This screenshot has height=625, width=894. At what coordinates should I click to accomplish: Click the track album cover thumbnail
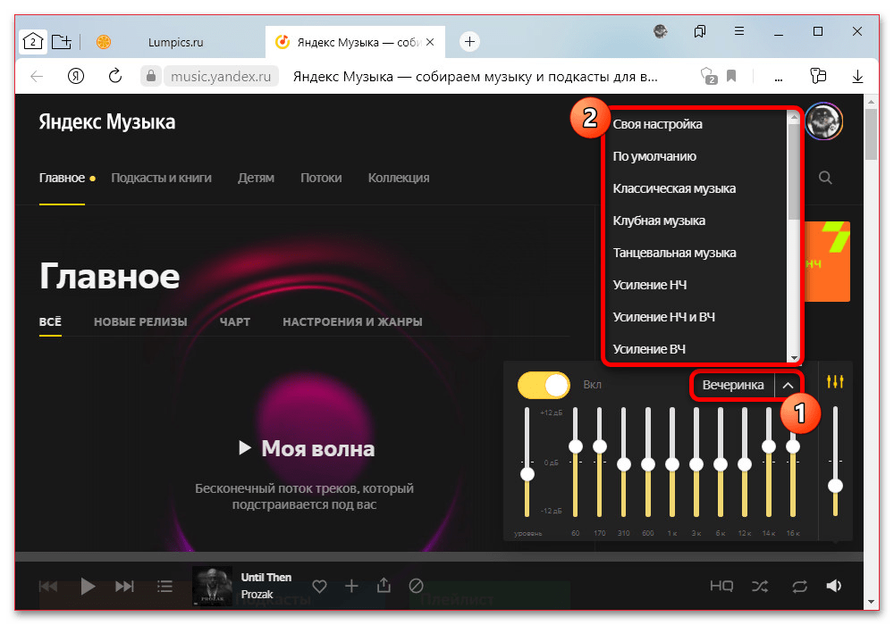click(212, 586)
